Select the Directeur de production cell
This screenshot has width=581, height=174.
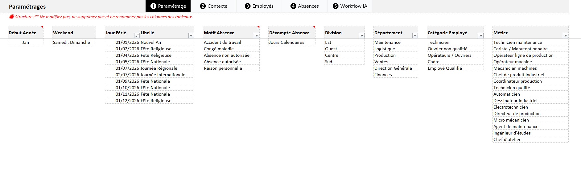point(530,114)
